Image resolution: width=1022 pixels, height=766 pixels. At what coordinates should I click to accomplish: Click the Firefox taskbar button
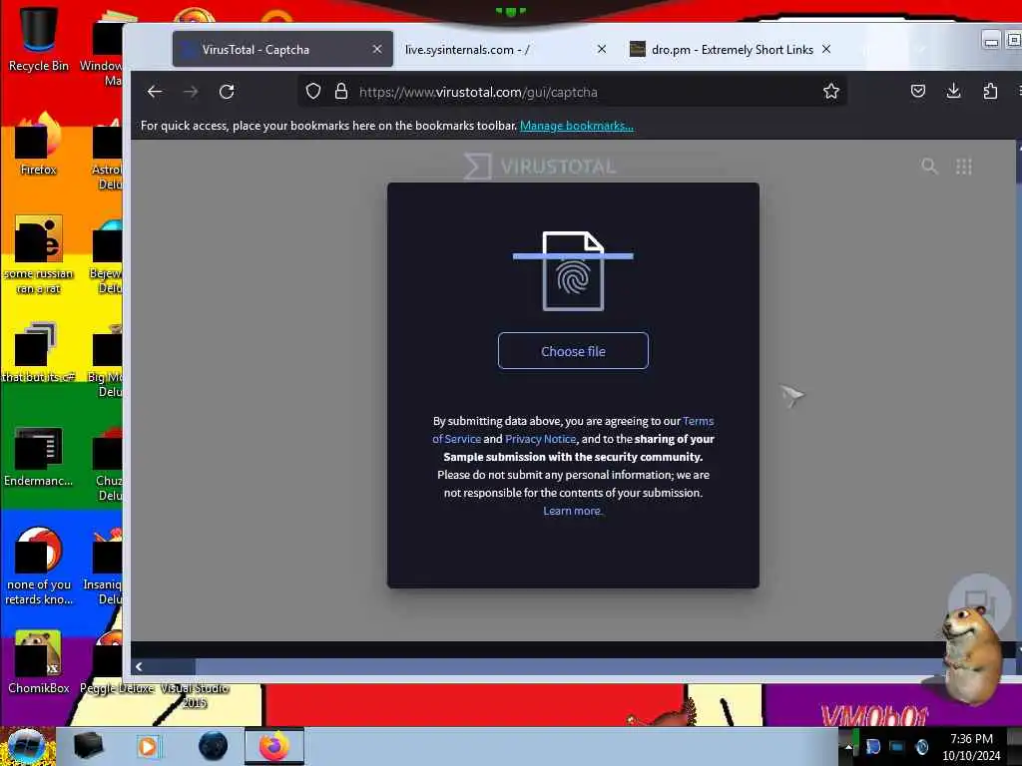click(274, 746)
